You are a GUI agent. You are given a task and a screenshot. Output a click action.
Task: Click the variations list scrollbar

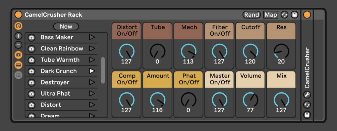click(103, 70)
